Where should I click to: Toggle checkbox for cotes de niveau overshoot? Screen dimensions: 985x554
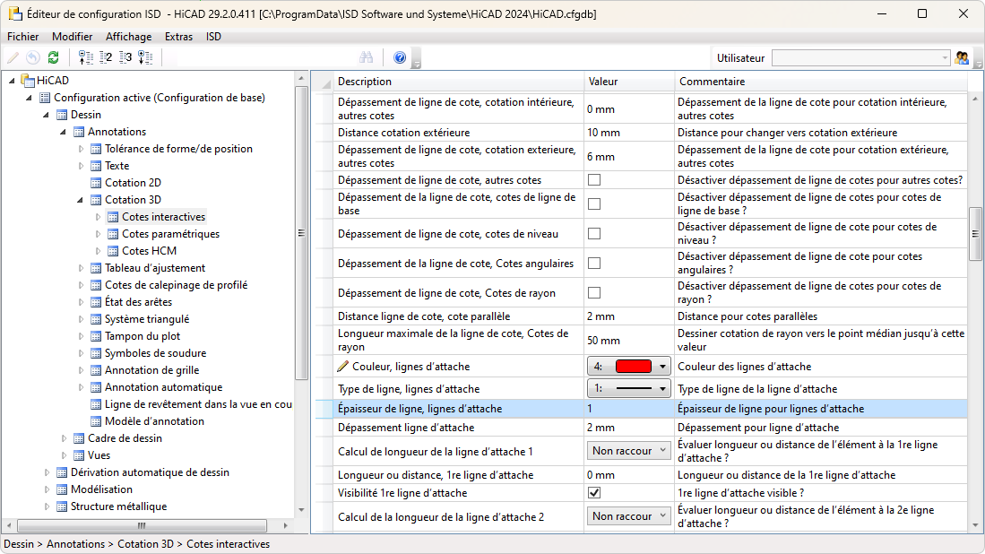tap(593, 234)
